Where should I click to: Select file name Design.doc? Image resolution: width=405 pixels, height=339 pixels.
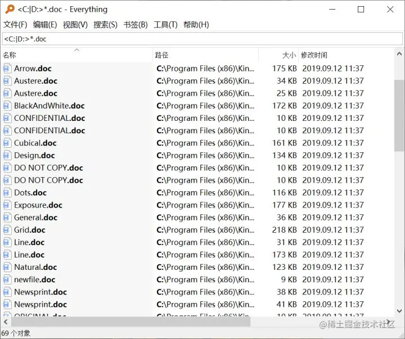click(34, 155)
